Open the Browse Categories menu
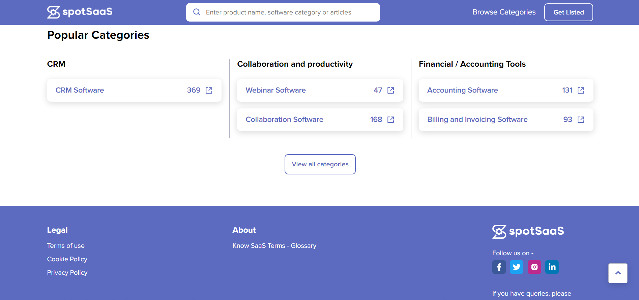This screenshot has height=300, width=639. (504, 12)
